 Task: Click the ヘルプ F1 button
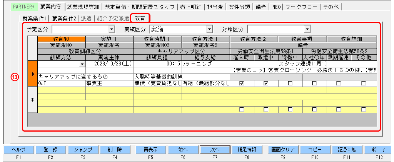18,150
